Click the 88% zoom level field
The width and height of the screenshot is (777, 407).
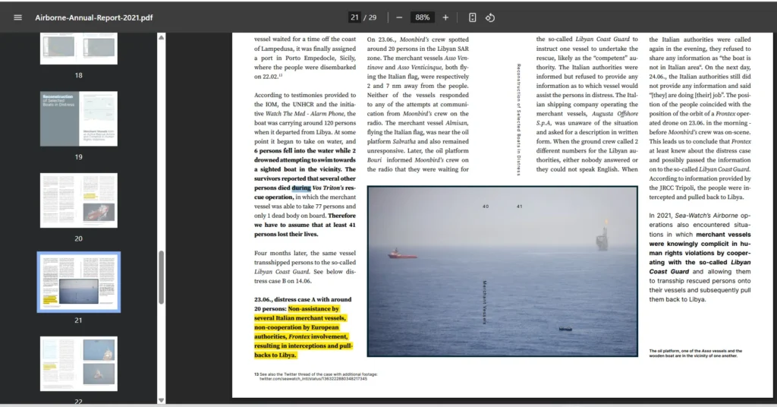coord(423,17)
